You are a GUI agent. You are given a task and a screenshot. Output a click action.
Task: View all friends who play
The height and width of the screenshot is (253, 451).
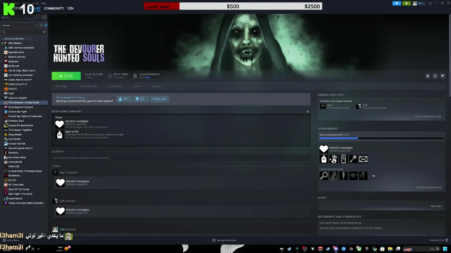click(428, 116)
